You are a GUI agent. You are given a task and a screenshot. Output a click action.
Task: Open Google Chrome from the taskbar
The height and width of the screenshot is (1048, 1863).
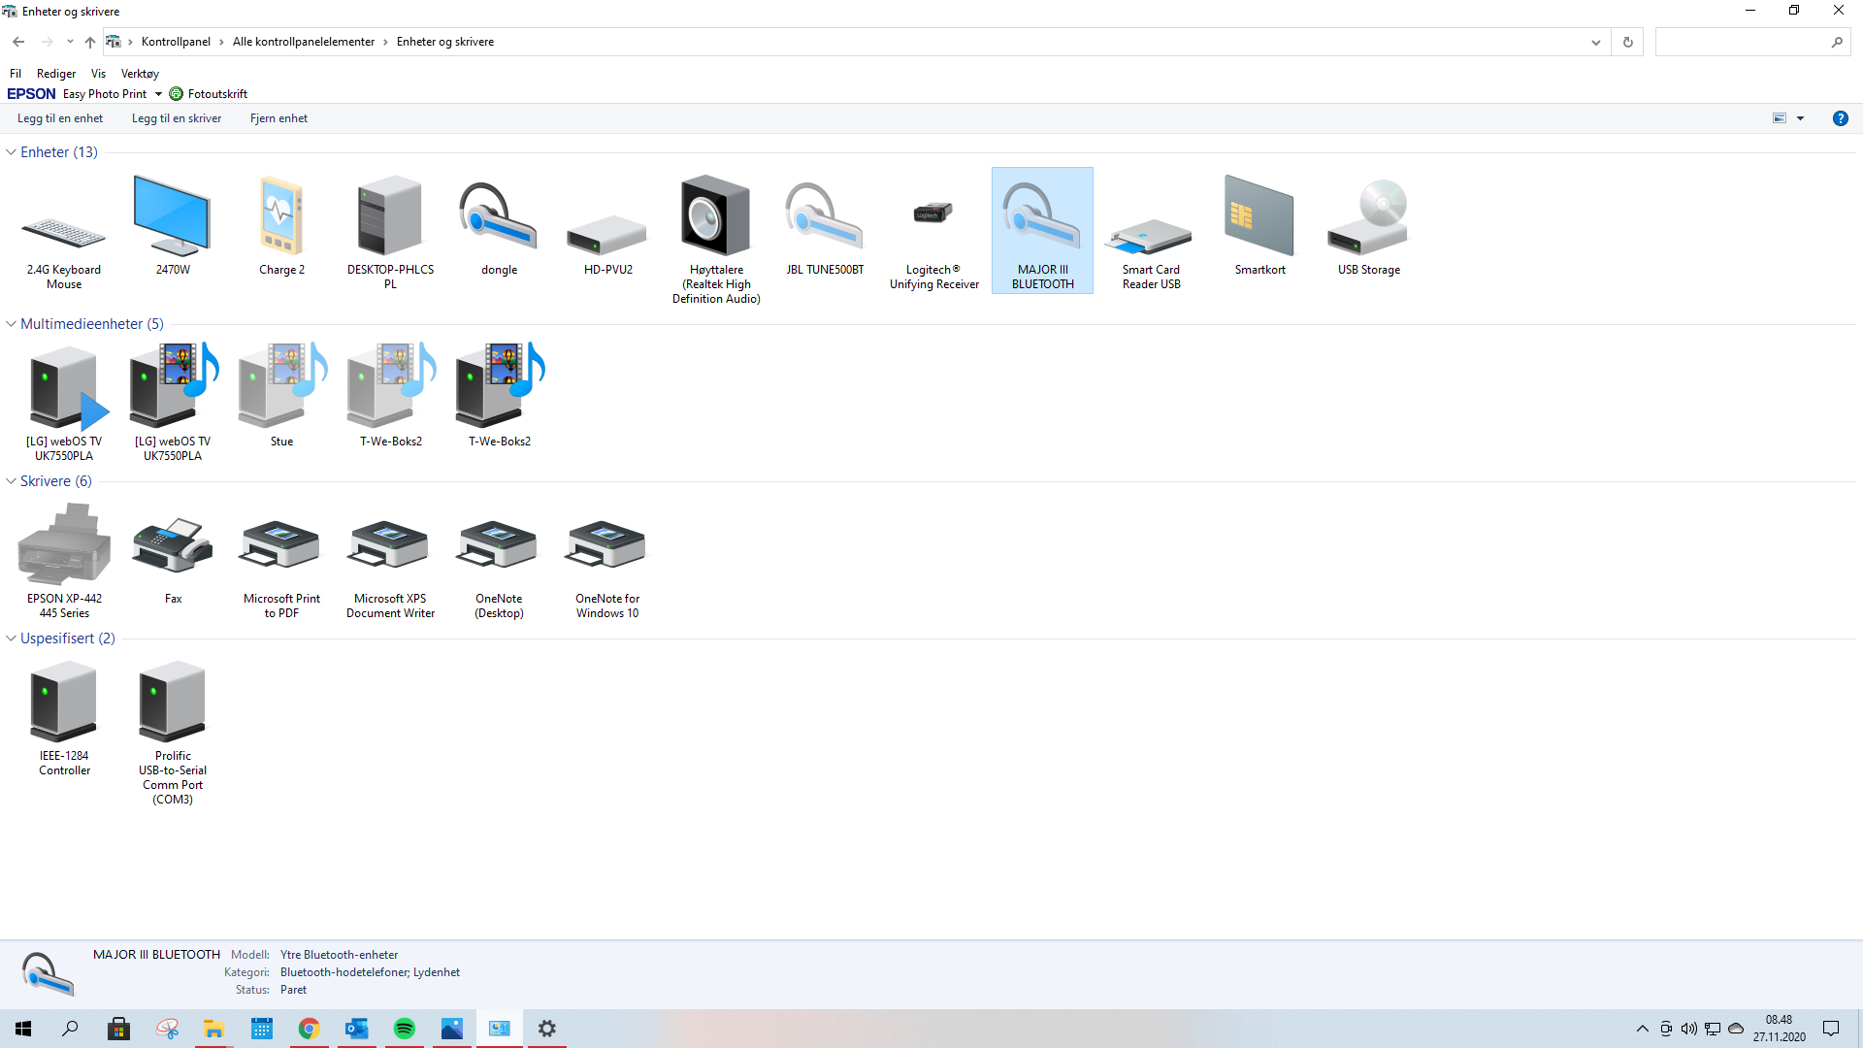coord(310,1029)
